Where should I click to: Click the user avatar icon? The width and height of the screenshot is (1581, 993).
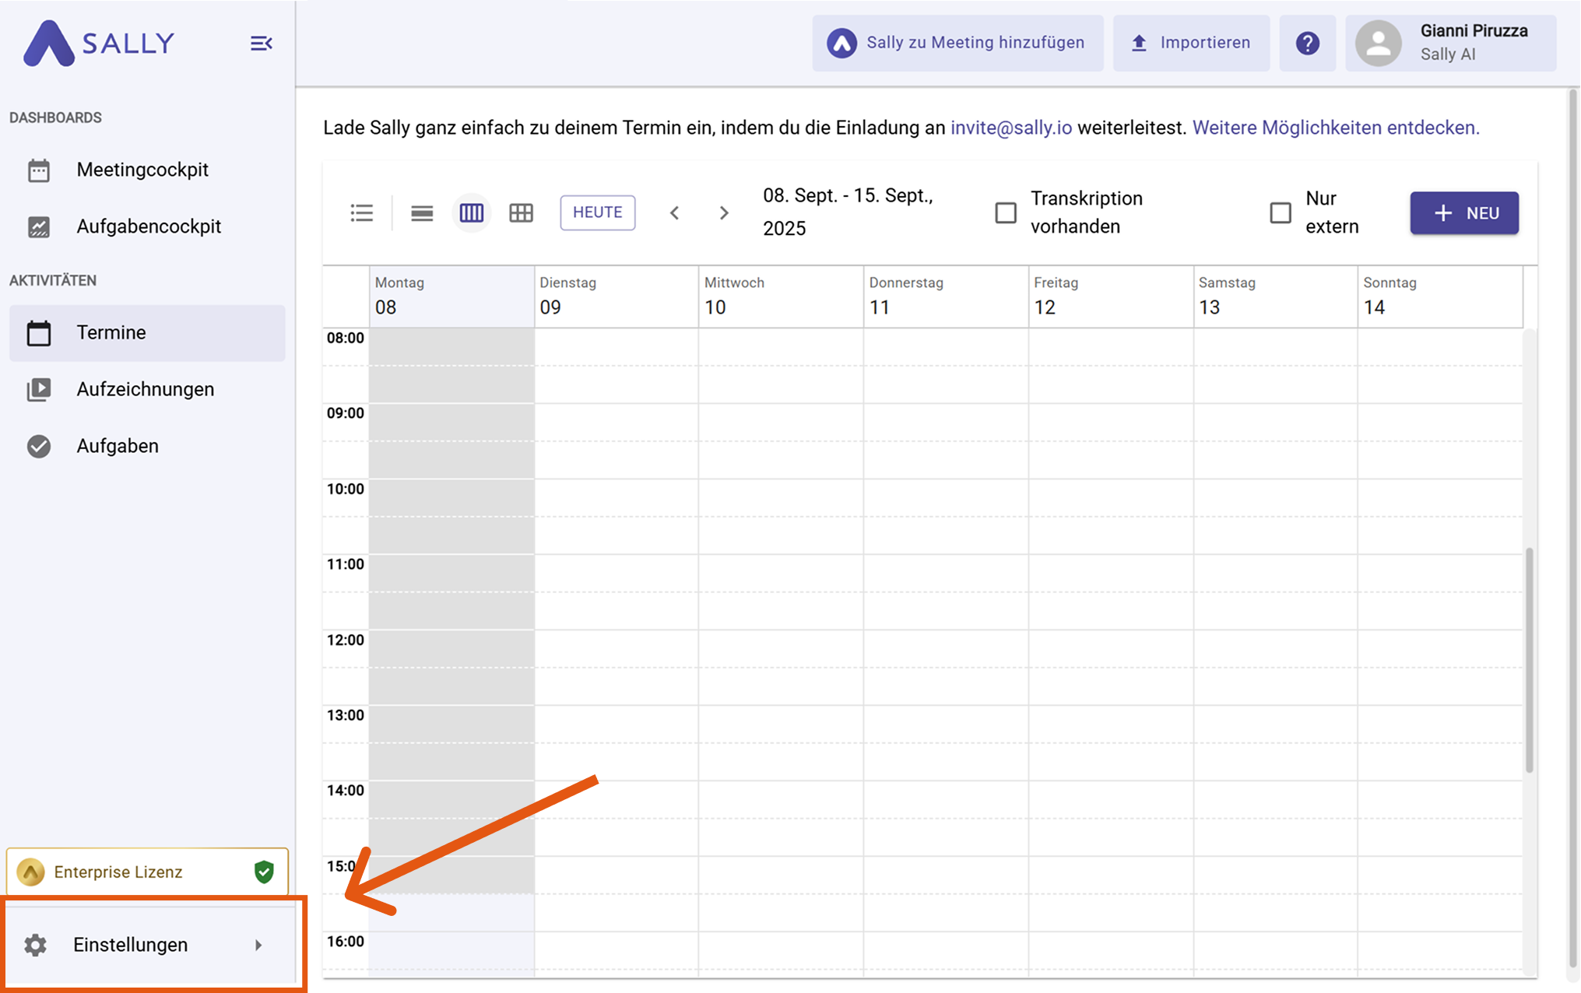click(1378, 44)
